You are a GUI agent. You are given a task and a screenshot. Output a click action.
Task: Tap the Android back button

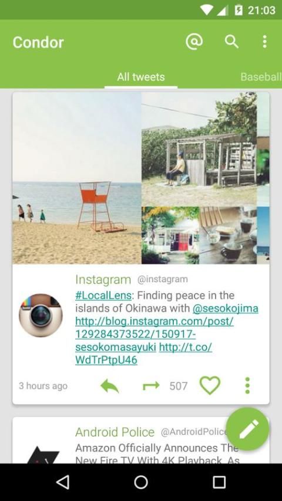pos(63,482)
